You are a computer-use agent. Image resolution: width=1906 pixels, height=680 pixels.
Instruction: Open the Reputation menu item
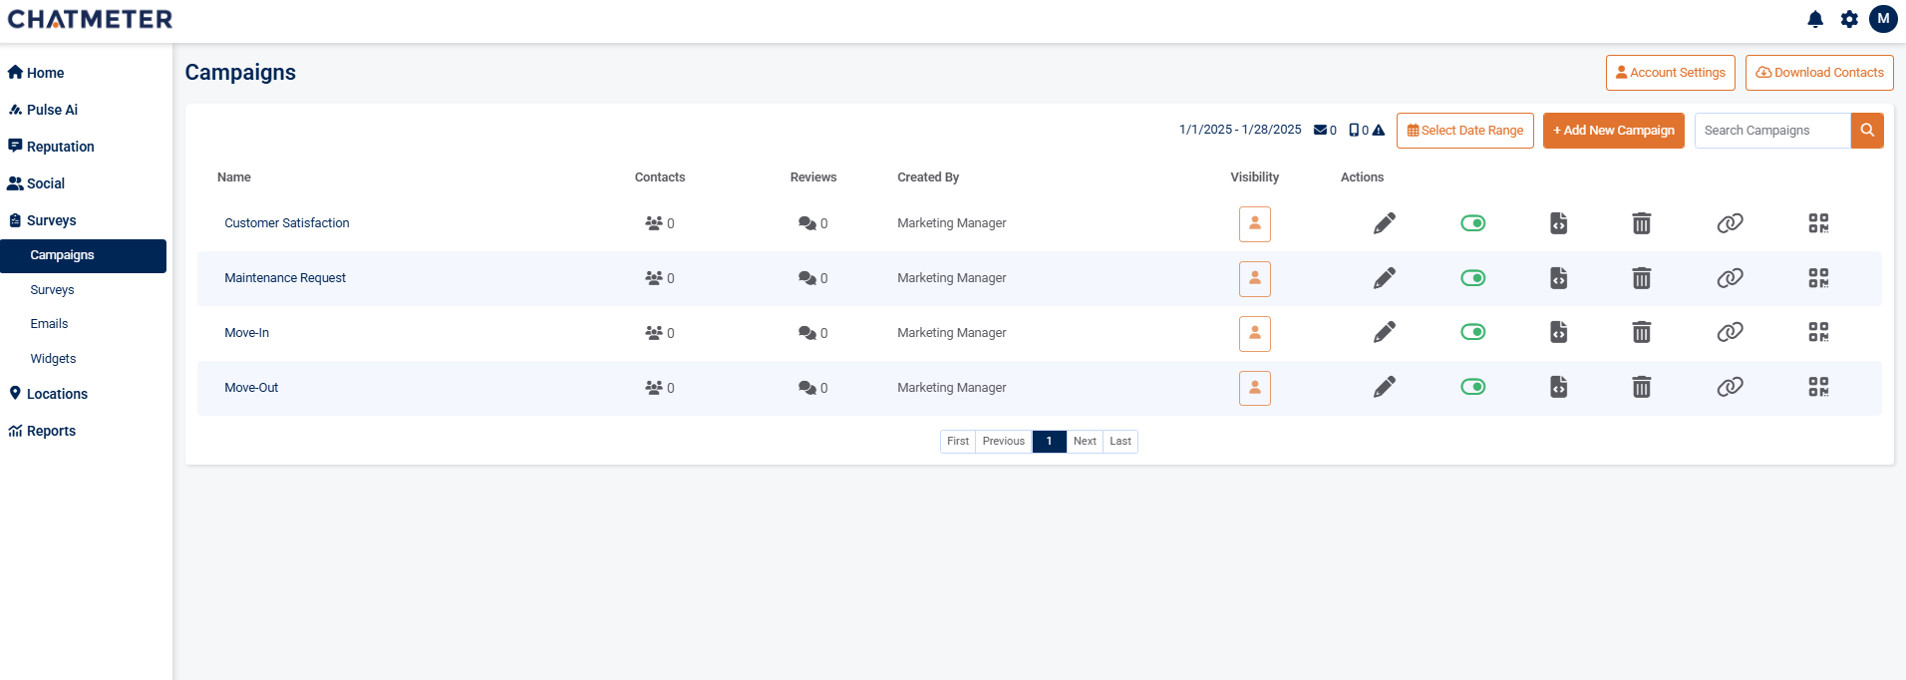tap(60, 147)
